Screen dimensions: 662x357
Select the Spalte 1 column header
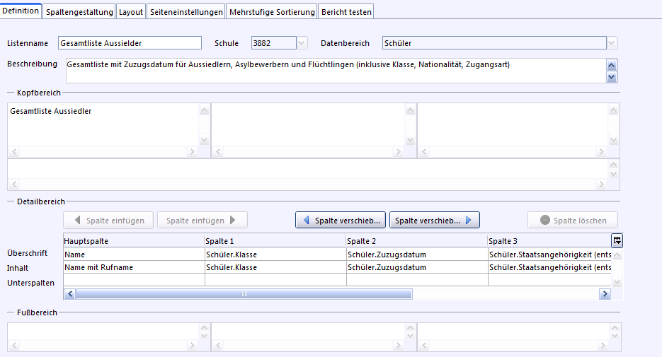[x=275, y=241]
